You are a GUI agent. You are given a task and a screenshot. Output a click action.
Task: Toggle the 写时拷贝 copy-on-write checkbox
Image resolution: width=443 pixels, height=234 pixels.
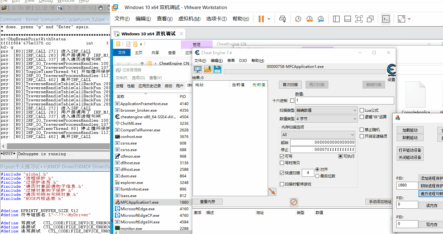[x=282, y=163]
